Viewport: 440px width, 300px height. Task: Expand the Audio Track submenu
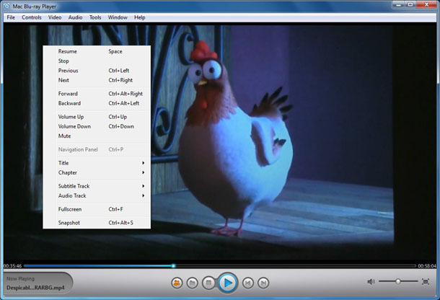97,195
